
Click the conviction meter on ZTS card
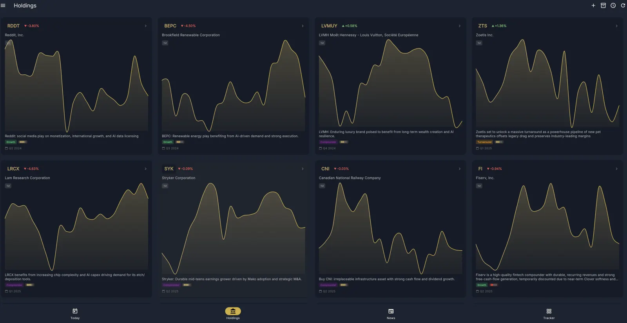(499, 142)
